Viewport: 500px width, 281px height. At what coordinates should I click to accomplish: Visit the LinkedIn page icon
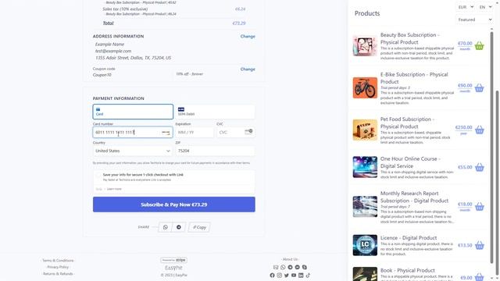(301, 276)
